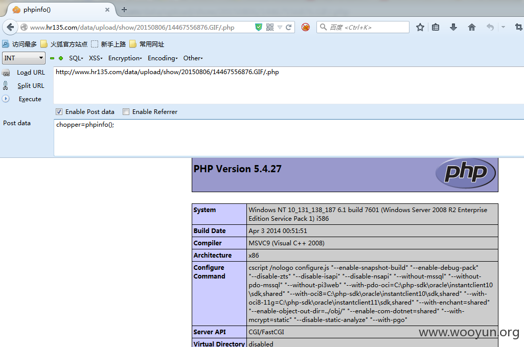The image size is (524, 347).
Task: Click the globe site identity icon
Action: pos(24,27)
